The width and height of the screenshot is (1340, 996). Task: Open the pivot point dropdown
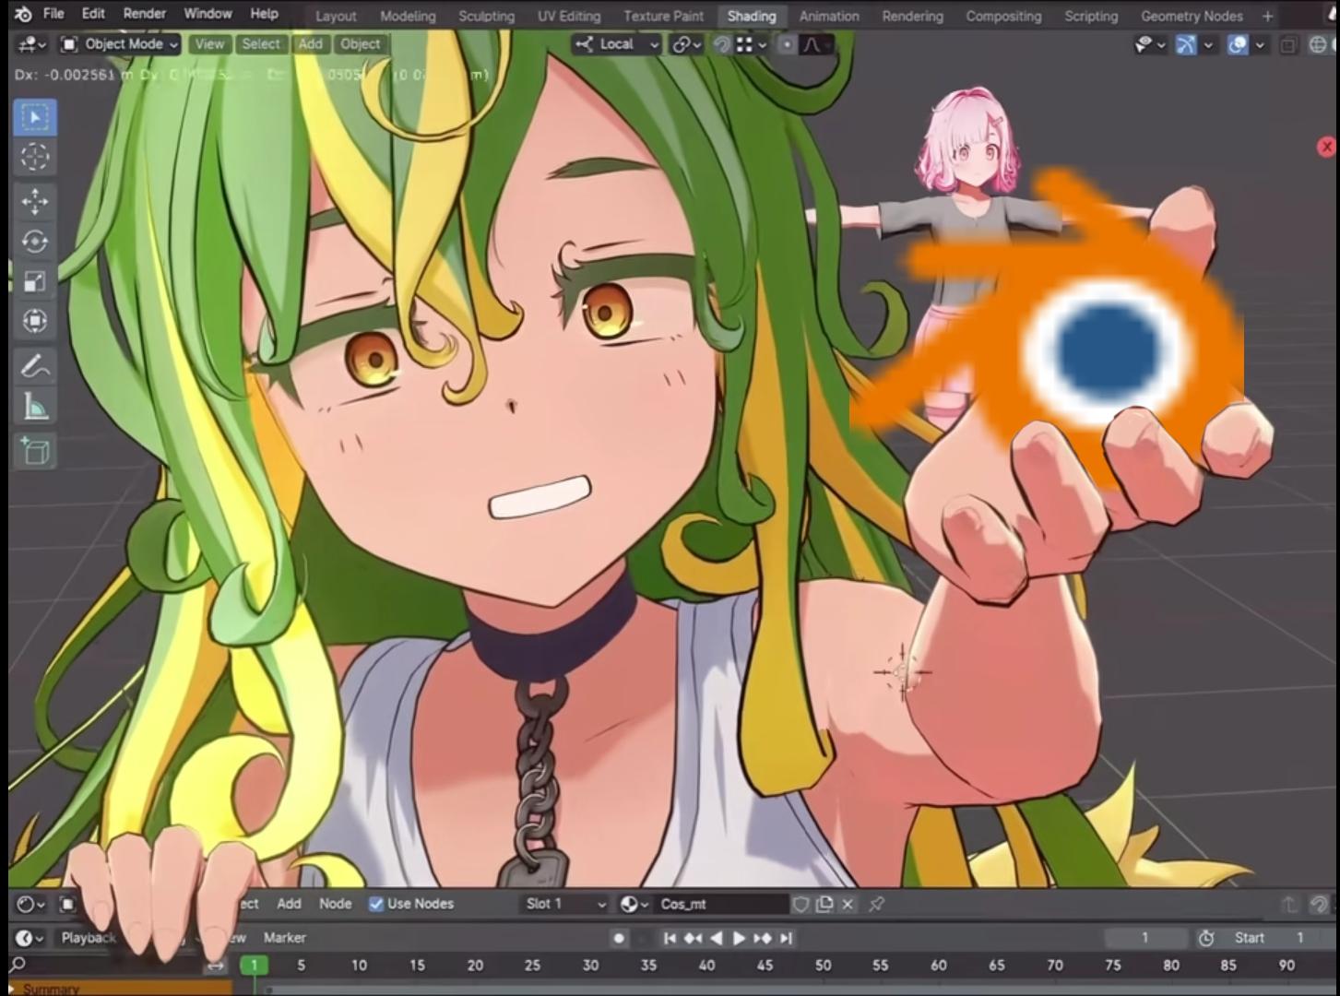tap(686, 44)
